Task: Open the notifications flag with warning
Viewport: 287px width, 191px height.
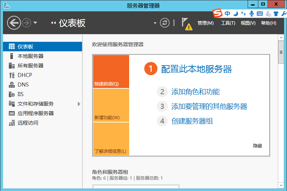Action: pyautogui.click(x=187, y=24)
